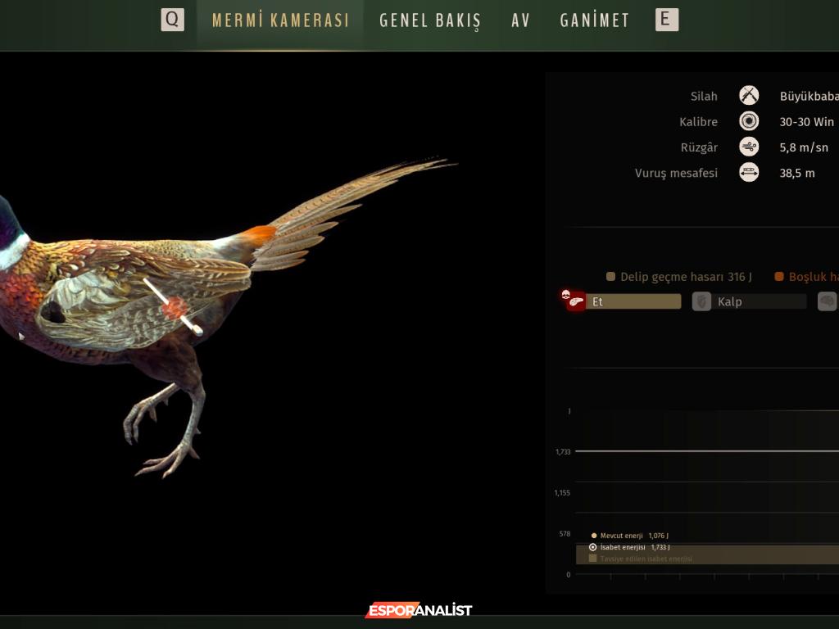Image resolution: width=839 pixels, height=629 pixels.
Task: Click the crossed rifles Silah icon
Action: [x=749, y=96]
